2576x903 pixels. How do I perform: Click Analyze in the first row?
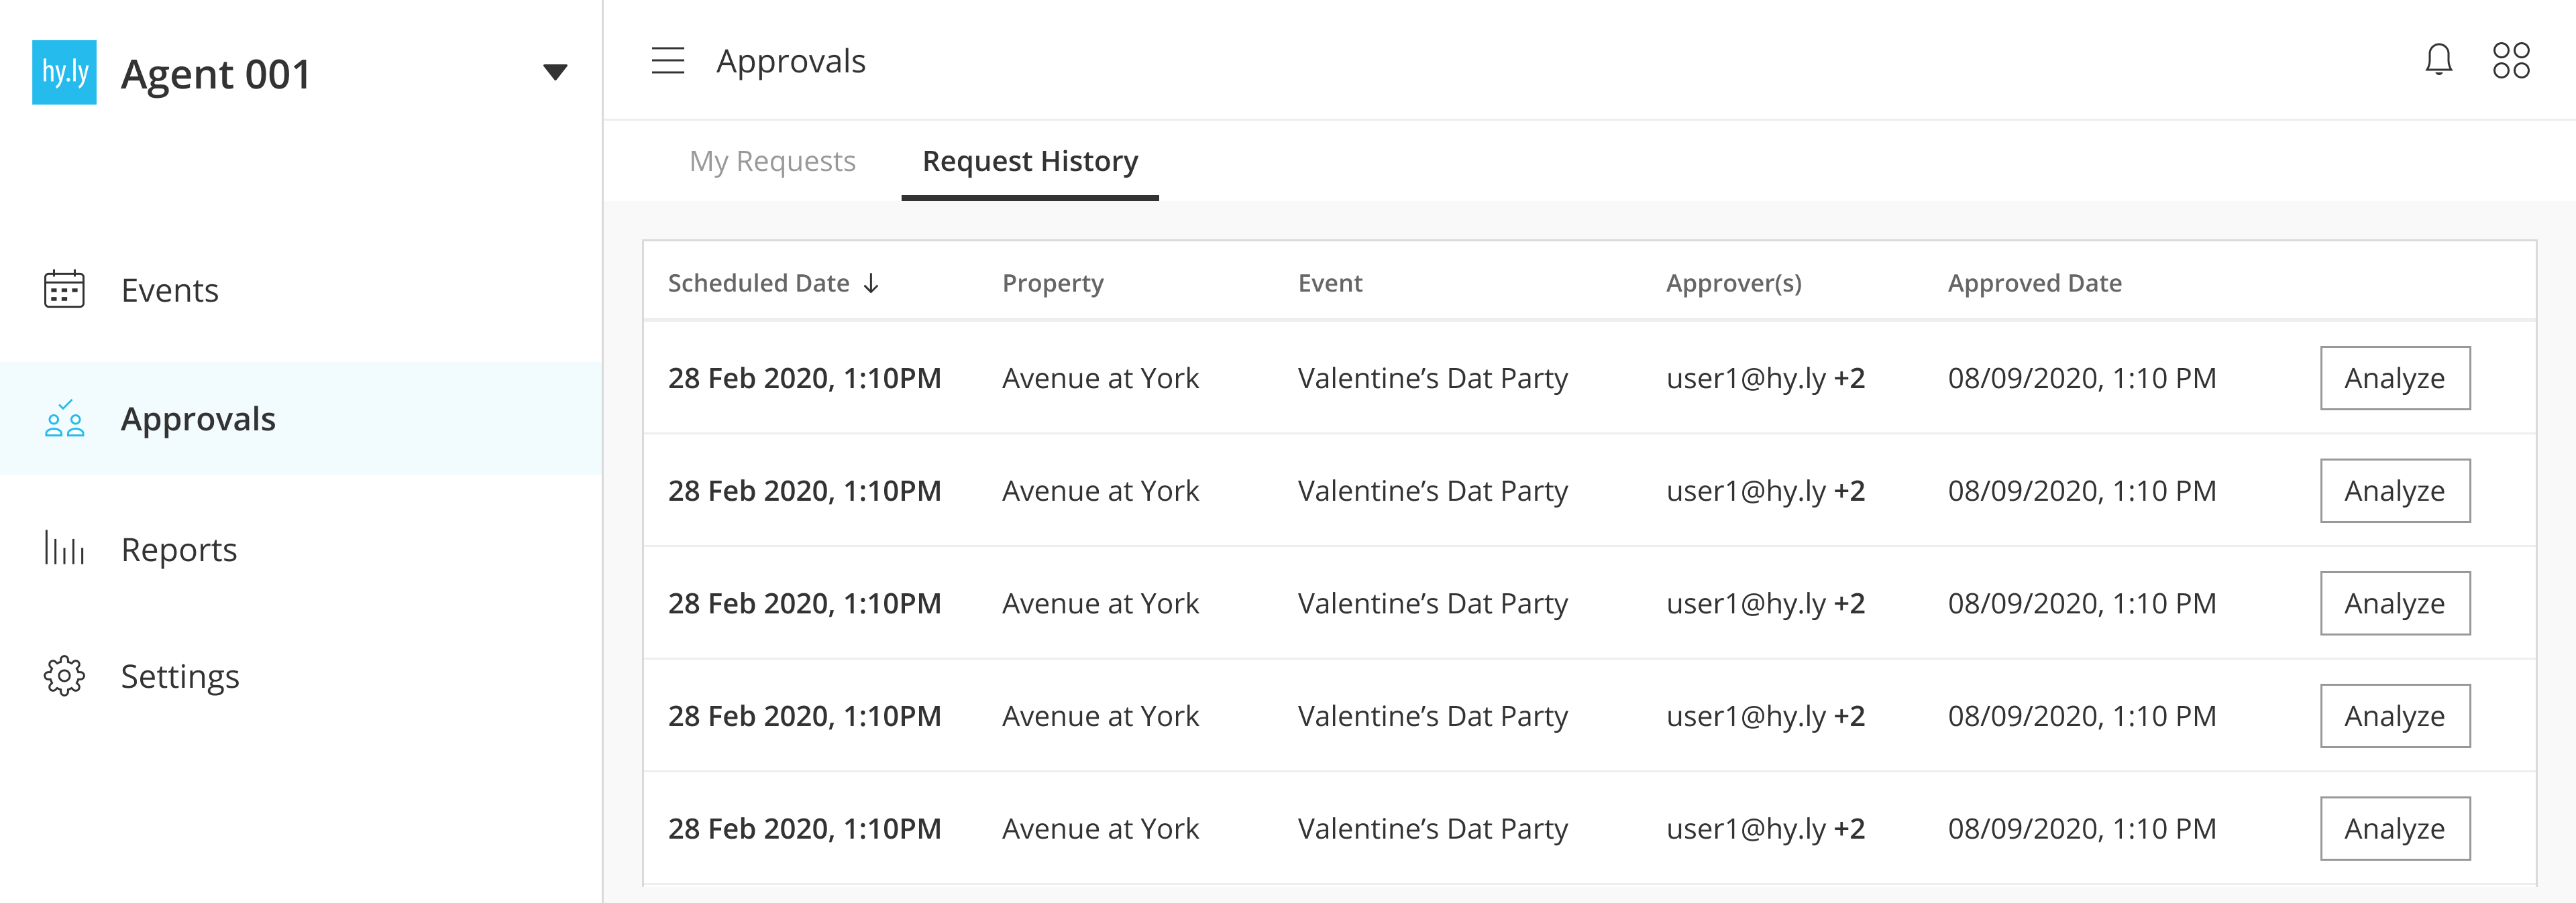[x=2394, y=379]
